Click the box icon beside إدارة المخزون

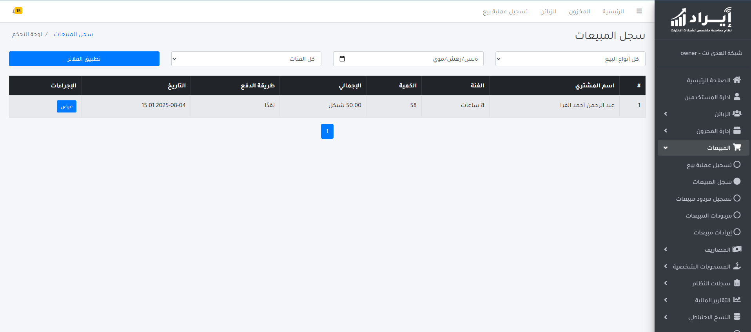coord(737,131)
